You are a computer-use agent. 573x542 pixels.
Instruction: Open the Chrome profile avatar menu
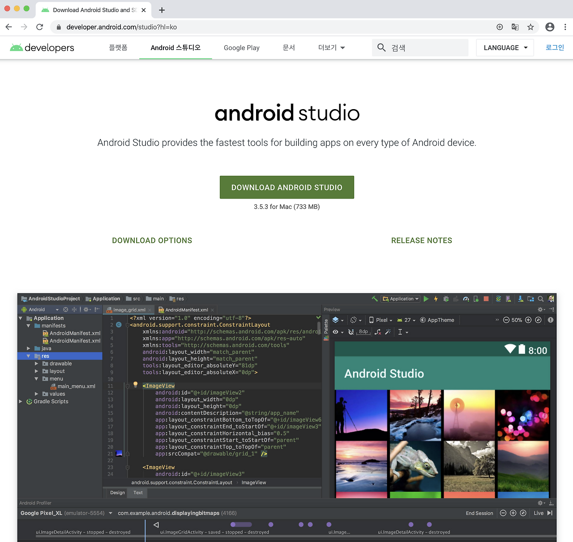coord(550,27)
